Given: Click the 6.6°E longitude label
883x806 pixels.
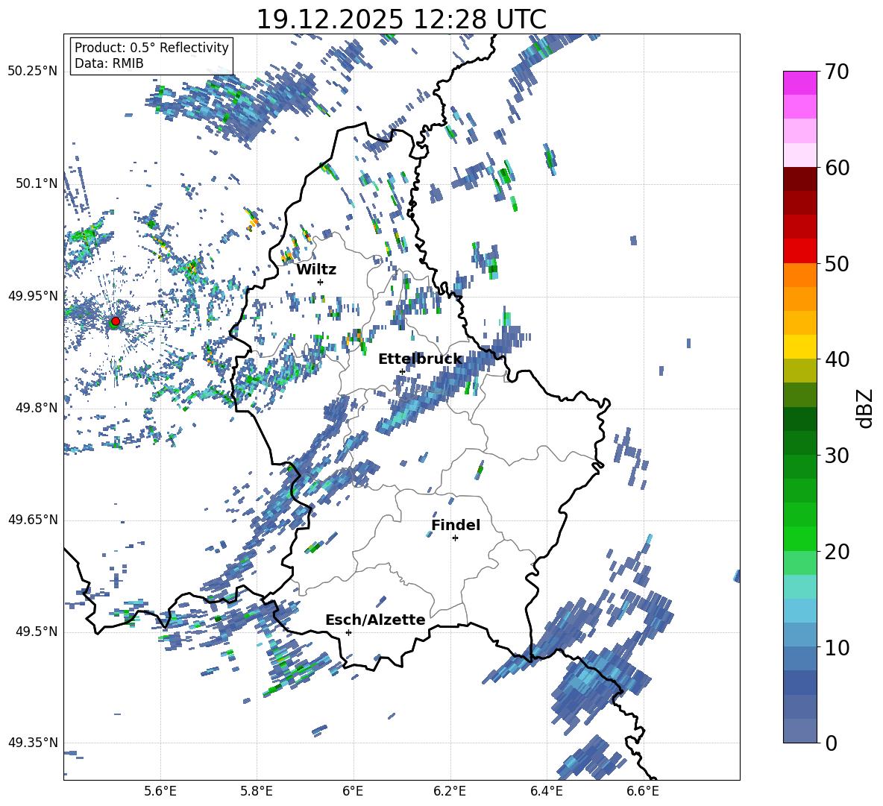Looking at the screenshot, I should 643,791.
